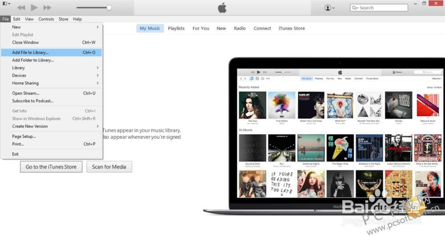Viewport: 445px width, 236px height.
Task: Click the Go to the iTunes Store button
Action: pyautogui.click(x=51, y=167)
